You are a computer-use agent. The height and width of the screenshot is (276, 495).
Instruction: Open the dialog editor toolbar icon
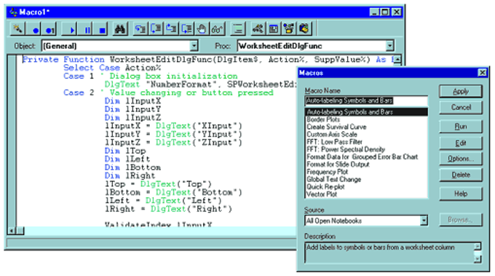[x=274, y=29]
